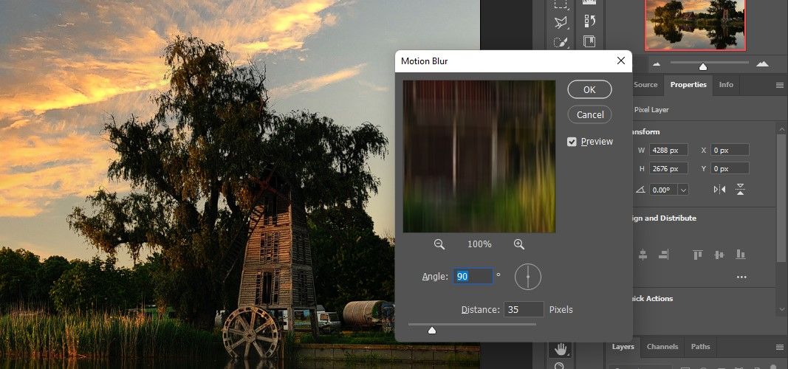Click the Y position field
This screenshot has height=369, width=788.
[x=730, y=168]
